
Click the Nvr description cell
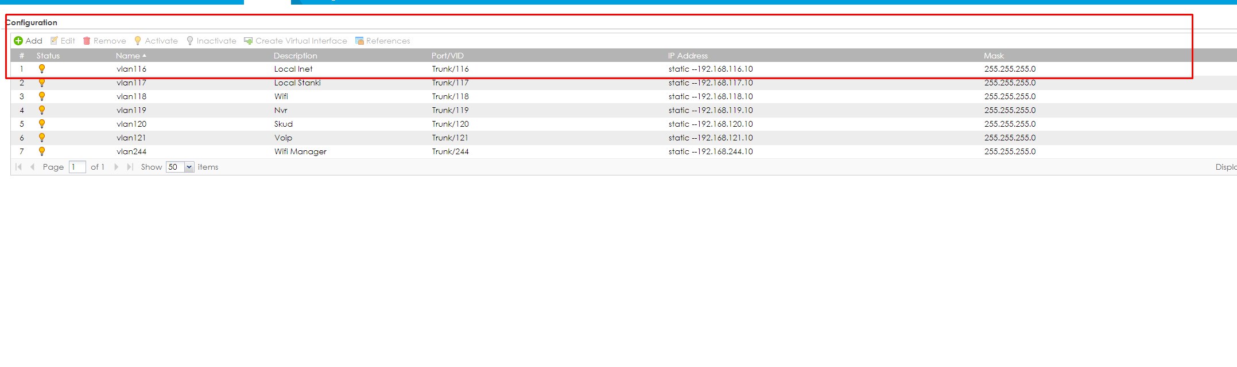(x=281, y=110)
